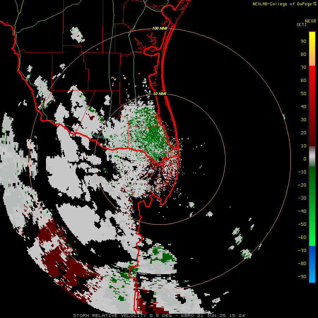This screenshot has width=318, height=318.
Task: Select the 50 NMI range ring label
Action: tap(160, 94)
